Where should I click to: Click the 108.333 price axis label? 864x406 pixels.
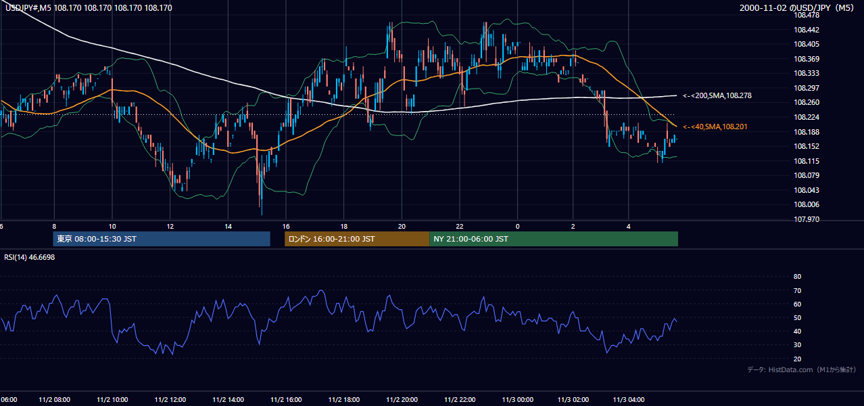(807, 73)
